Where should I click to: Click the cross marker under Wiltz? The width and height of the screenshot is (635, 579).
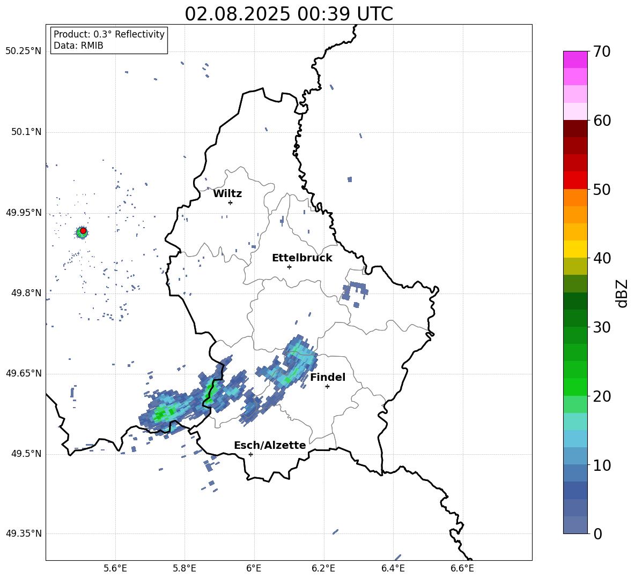pos(230,202)
